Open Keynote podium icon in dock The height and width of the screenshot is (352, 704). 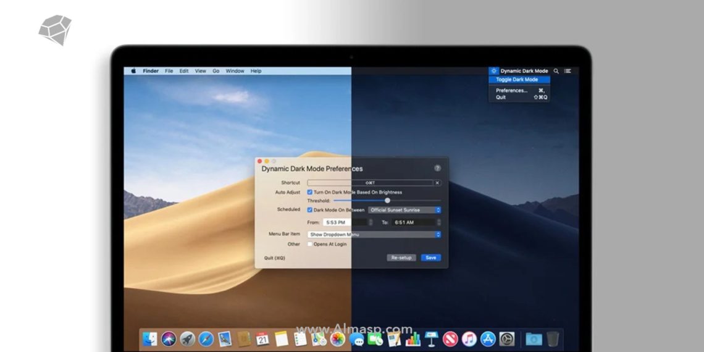click(432, 339)
